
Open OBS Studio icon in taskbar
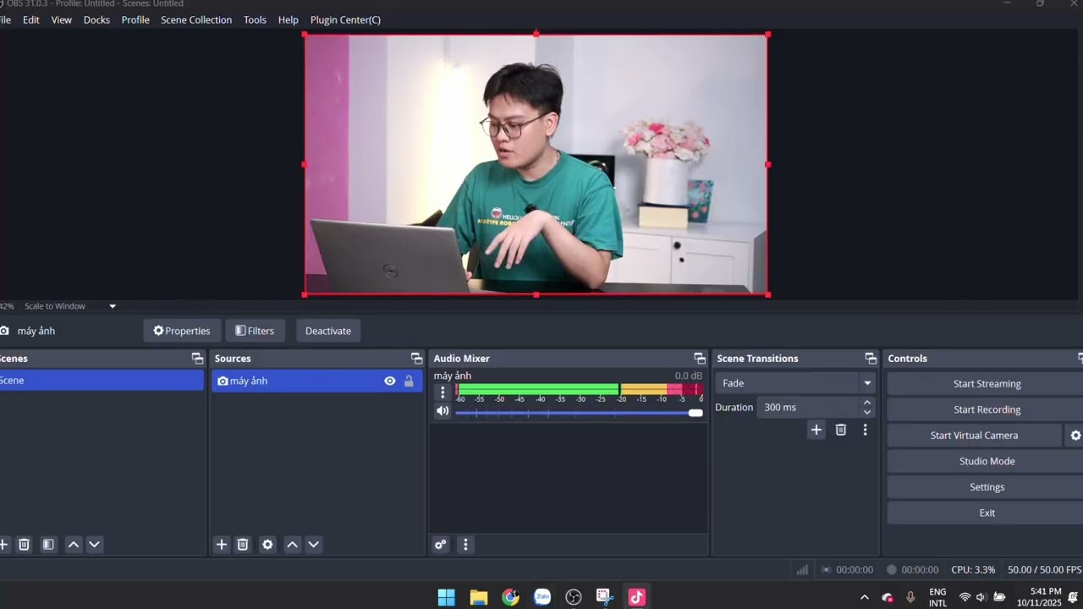(x=574, y=597)
